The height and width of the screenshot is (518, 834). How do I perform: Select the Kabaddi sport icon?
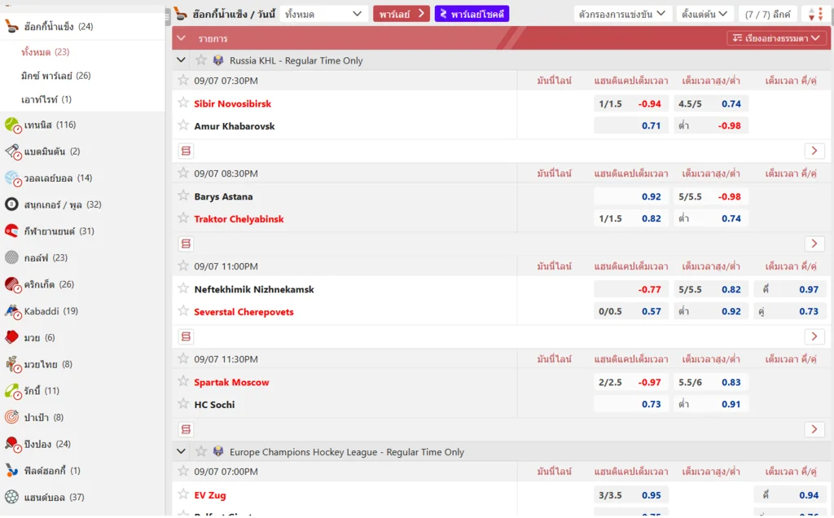(x=12, y=311)
